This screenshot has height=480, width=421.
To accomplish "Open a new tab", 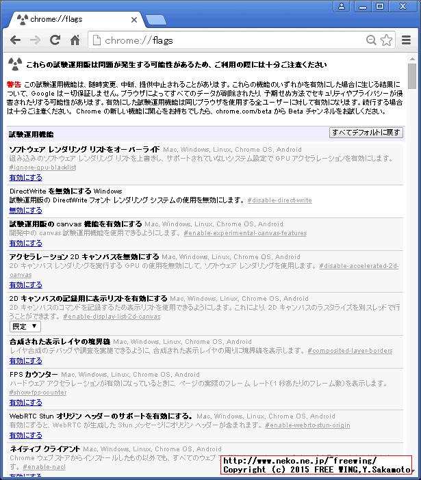I will (x=156, y=20).
